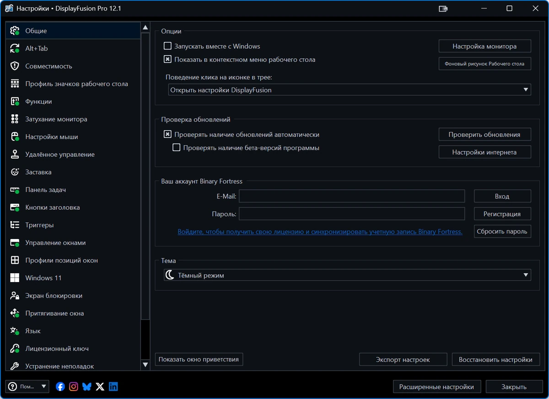The image size is (549, 399).
Task: Click the Управление окнами icon
Action: pos(15,243)
